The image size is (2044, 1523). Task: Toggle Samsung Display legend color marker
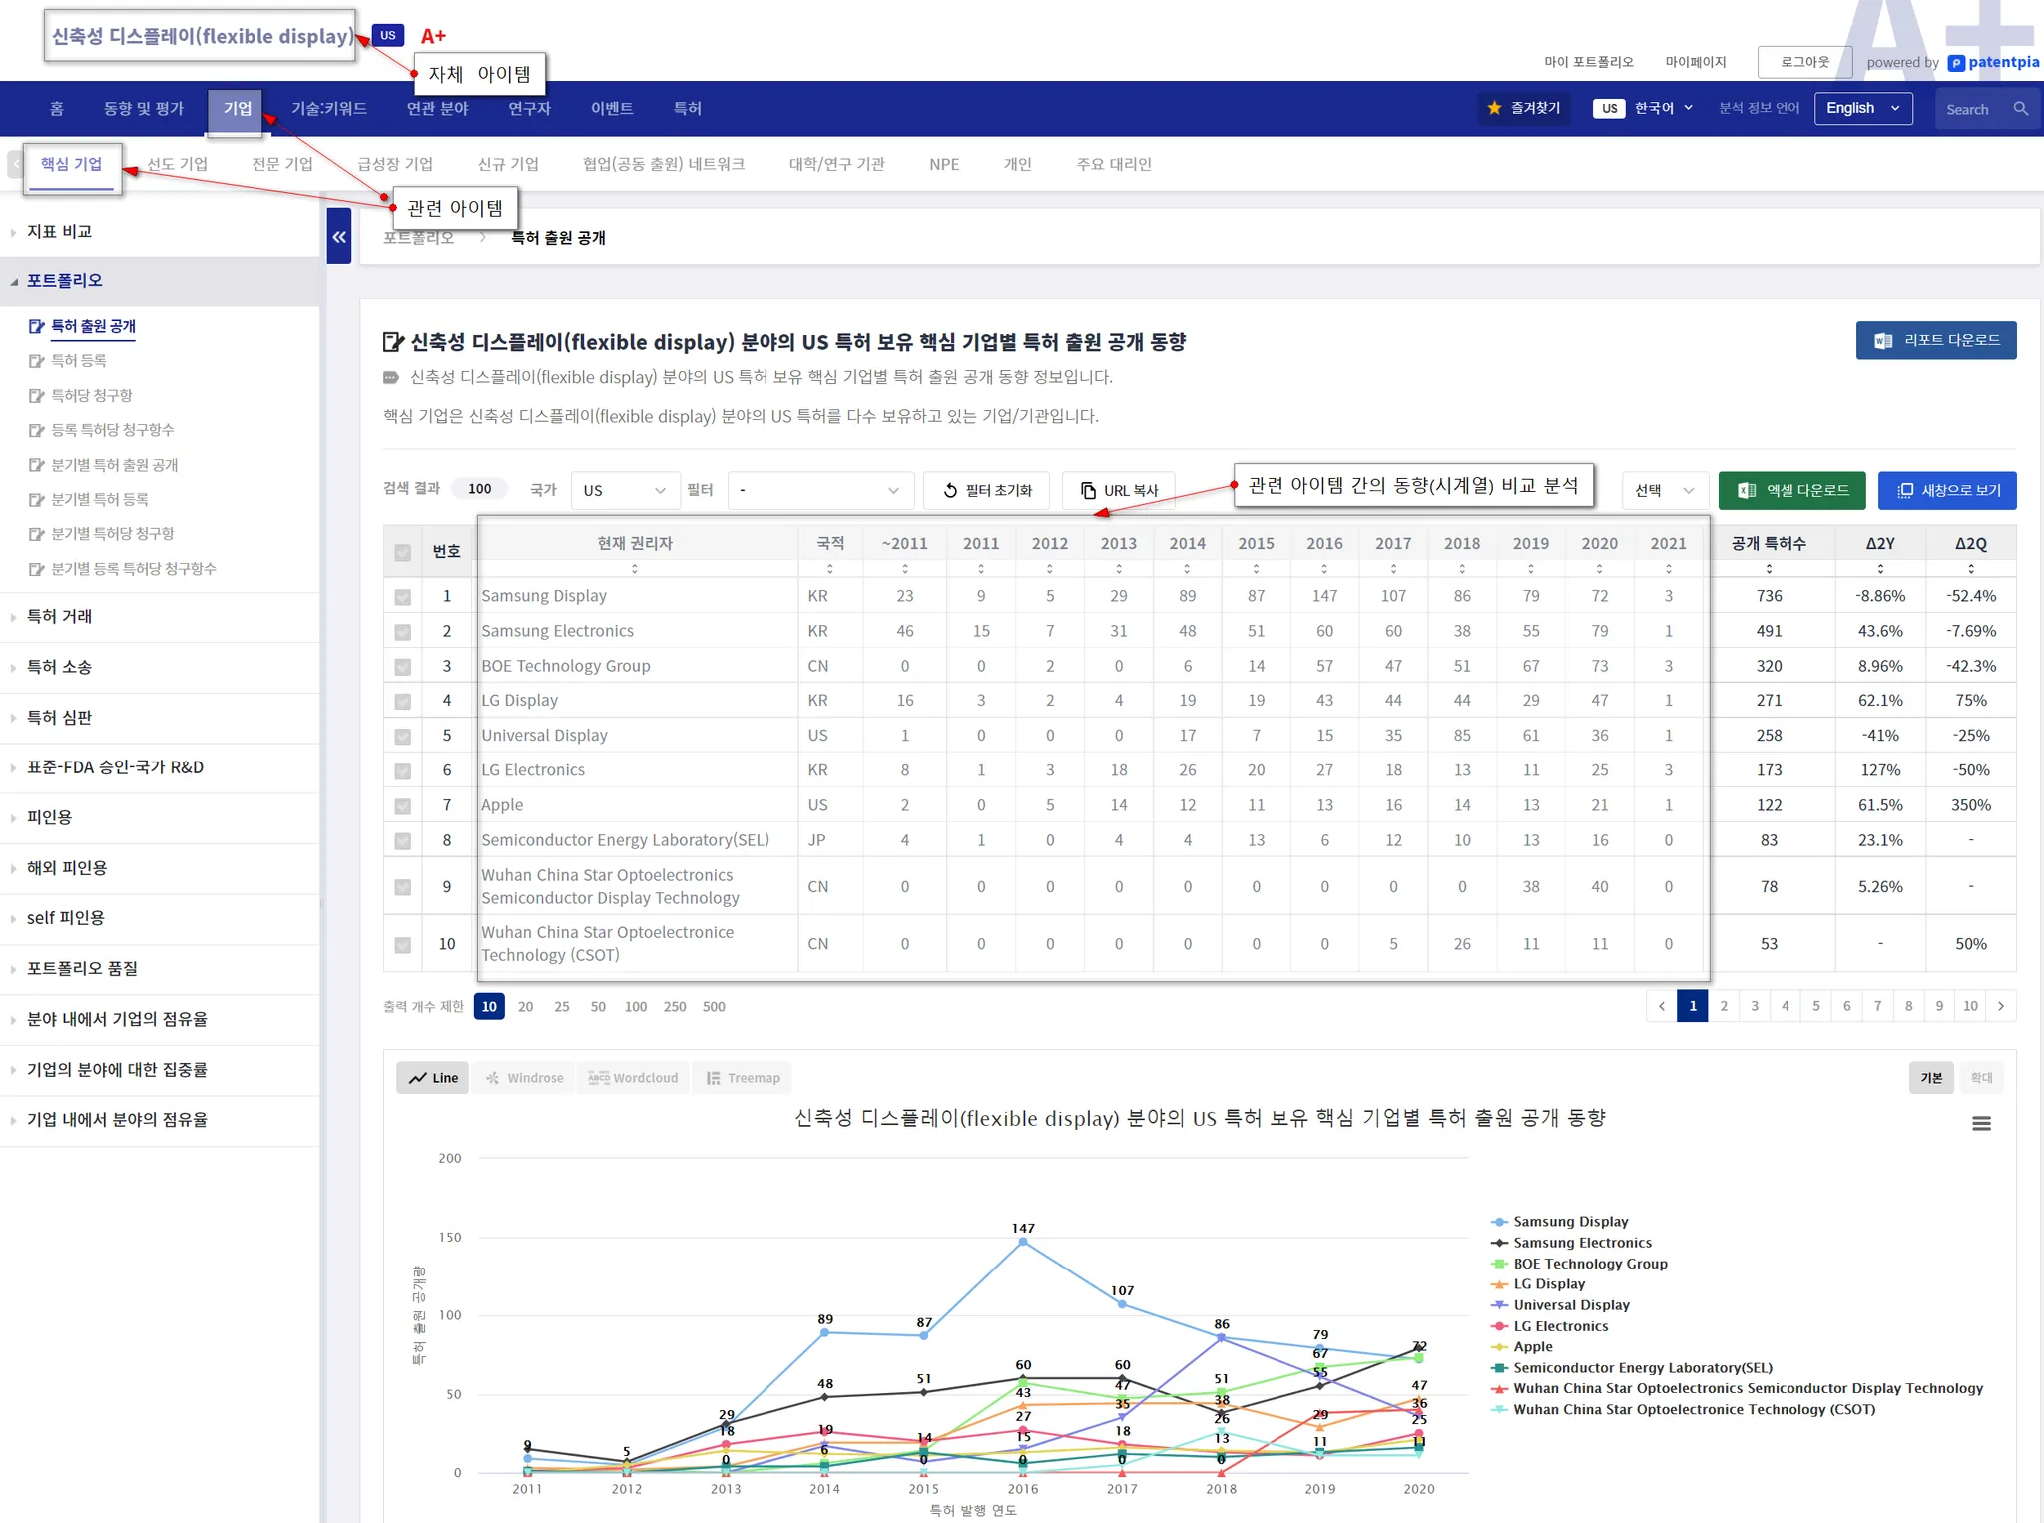1499,1222
